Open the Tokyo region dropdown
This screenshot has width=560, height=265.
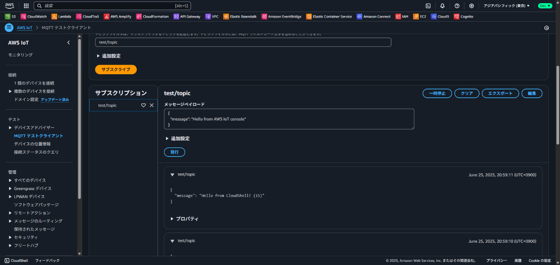tap(506, 6)
